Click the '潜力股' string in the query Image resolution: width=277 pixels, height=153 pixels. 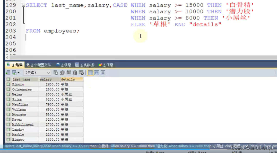(240, 12)
